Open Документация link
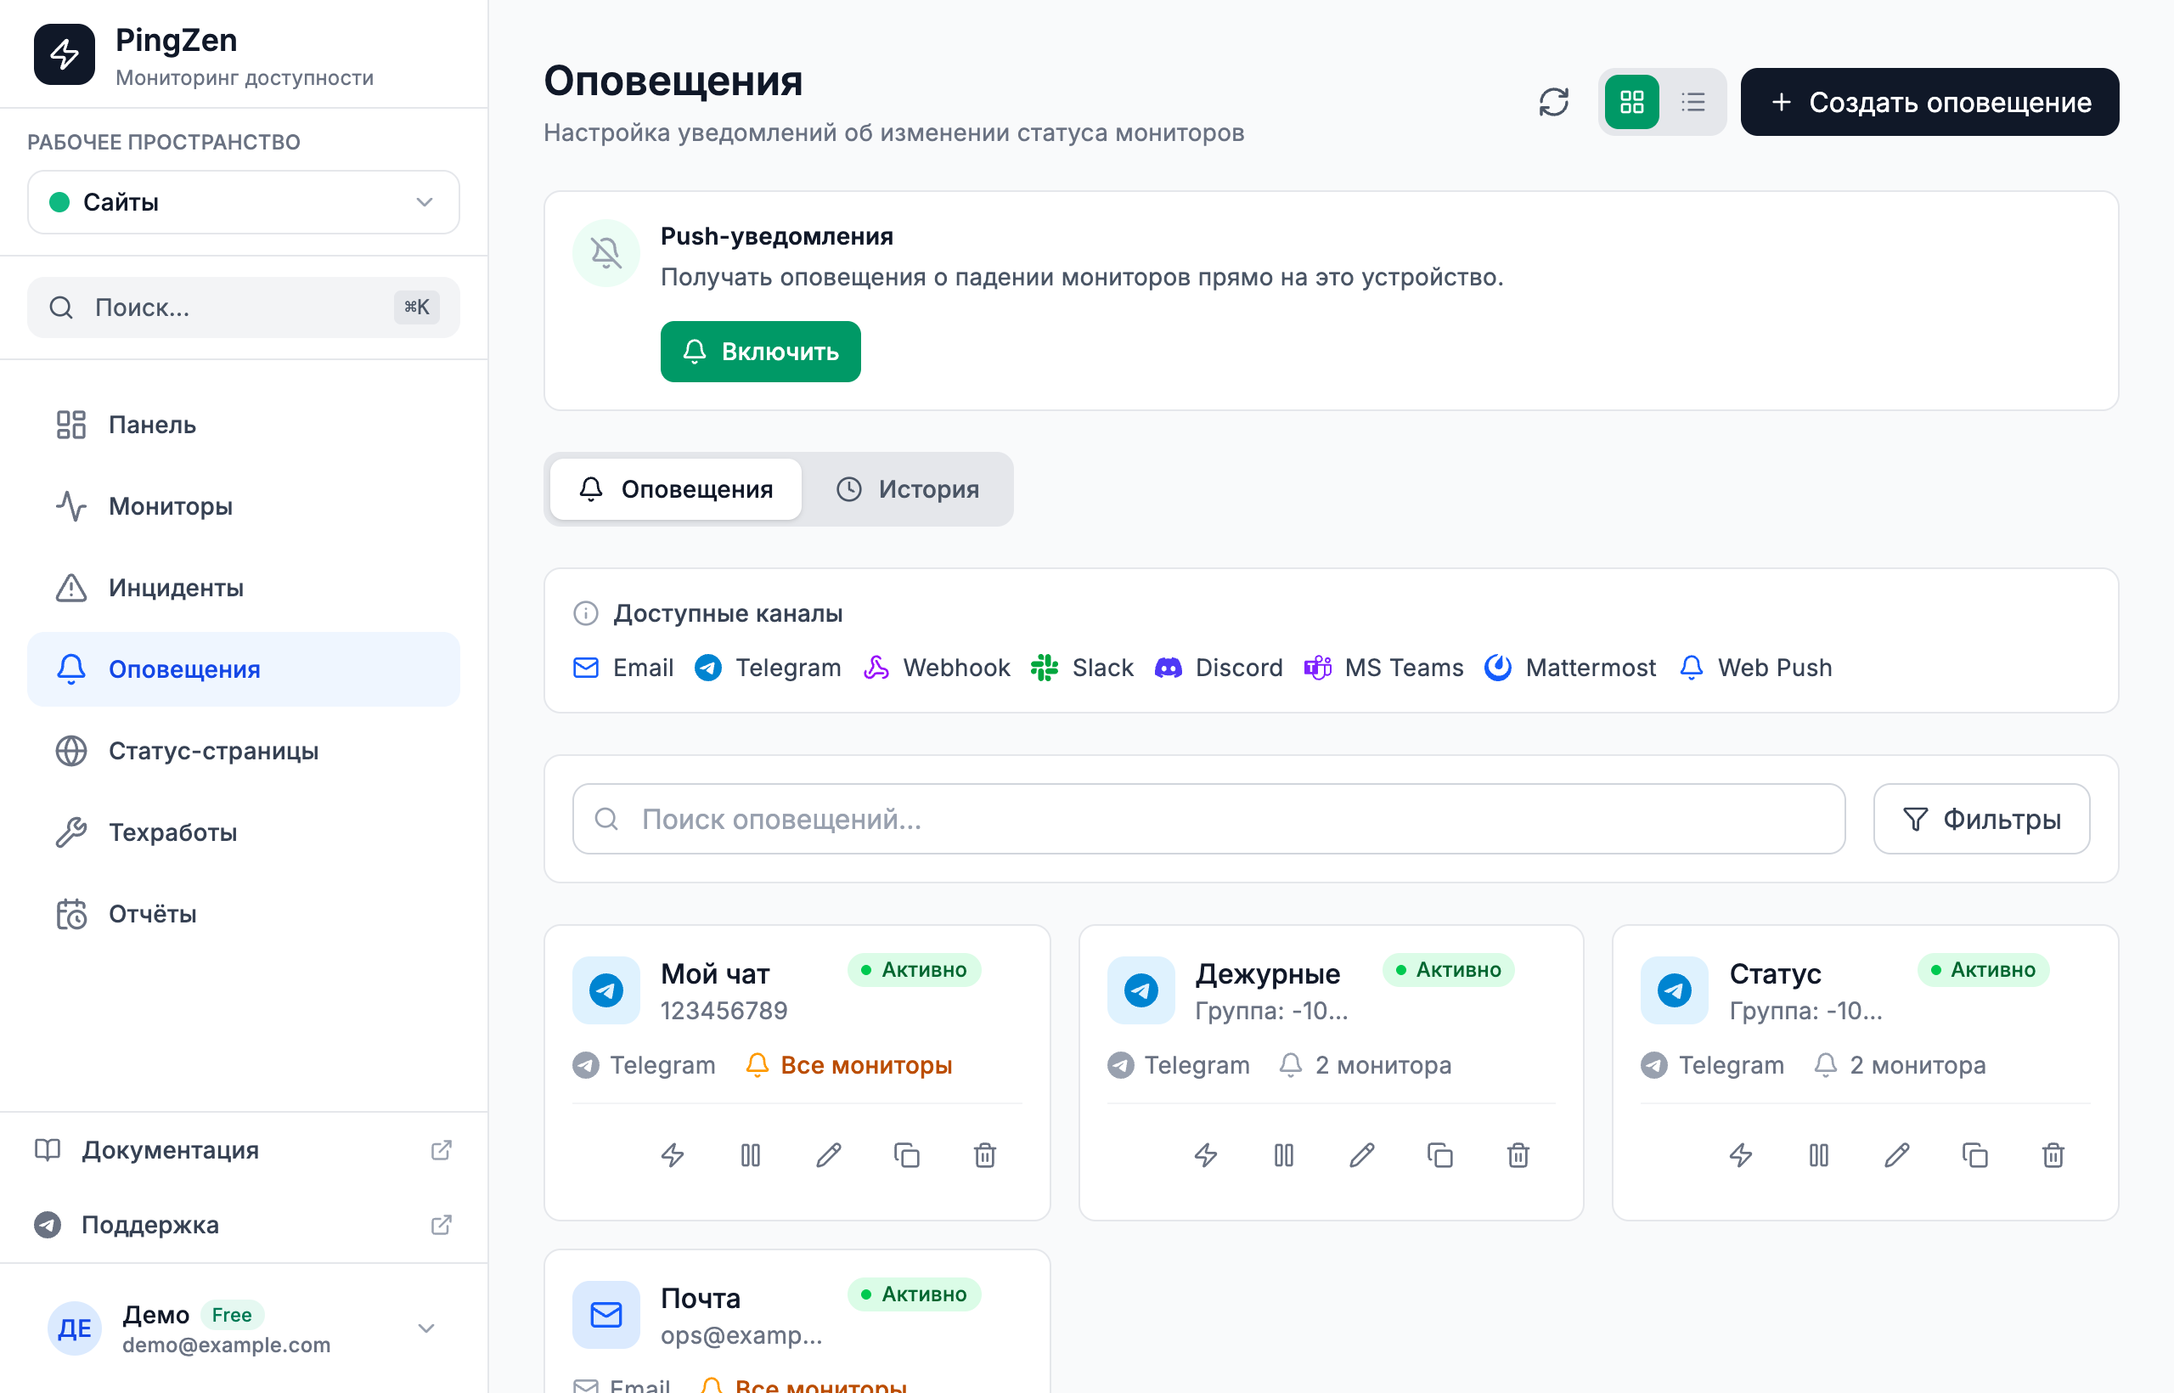 pos(243,1150)
